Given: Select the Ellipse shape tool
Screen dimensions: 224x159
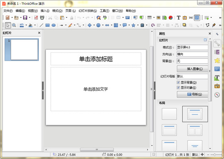Looking at the screenshot, I should (x=54, y=25).
